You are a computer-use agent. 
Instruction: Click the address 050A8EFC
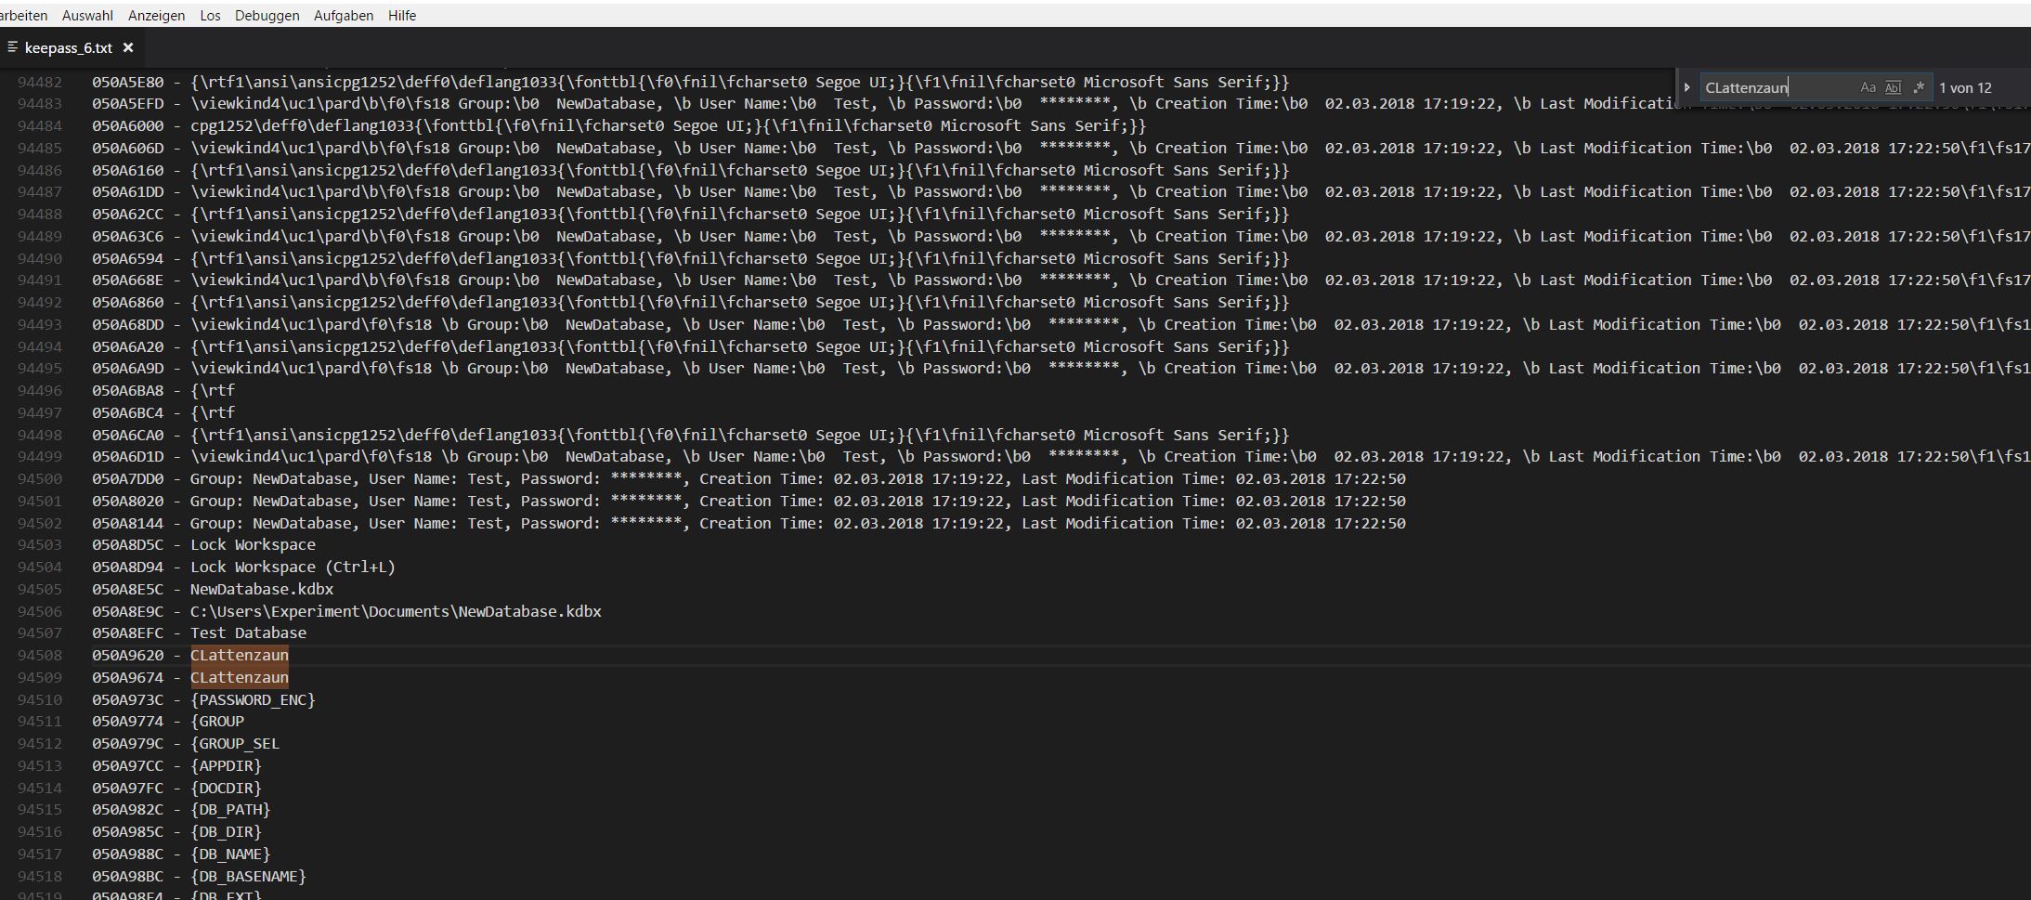[x=127, y=633]
